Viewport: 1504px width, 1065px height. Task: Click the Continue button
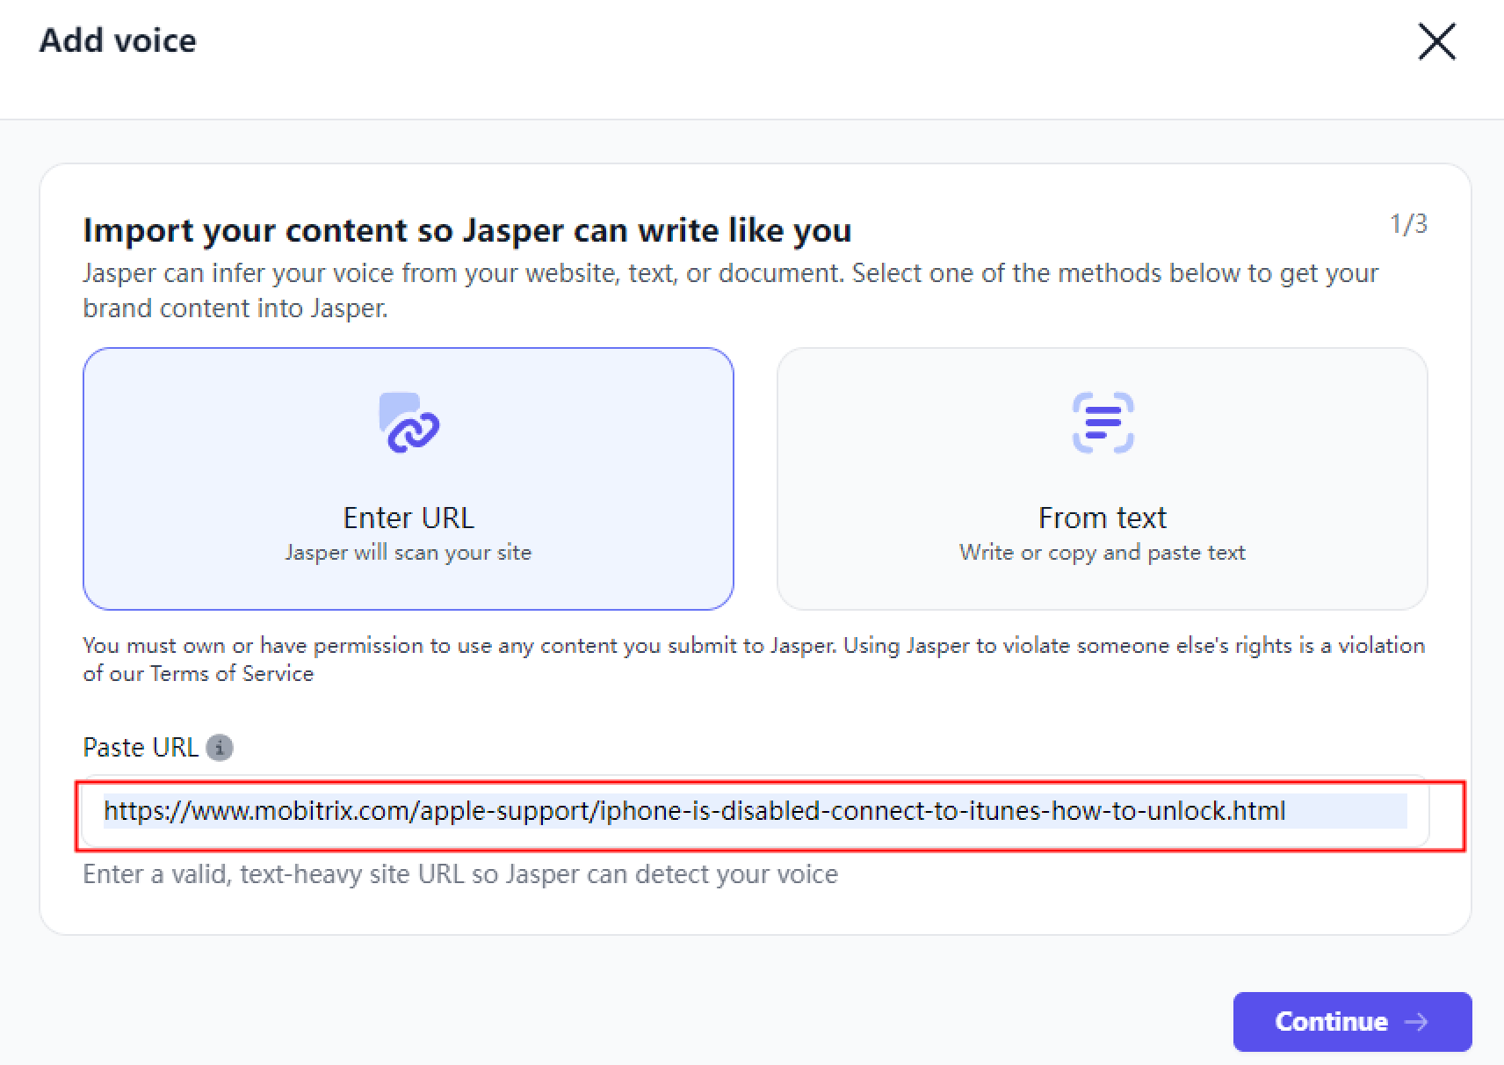[x=1352, y=1022]
